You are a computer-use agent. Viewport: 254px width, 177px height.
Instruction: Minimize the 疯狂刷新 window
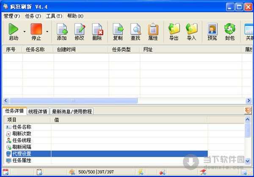click(230, 7)
